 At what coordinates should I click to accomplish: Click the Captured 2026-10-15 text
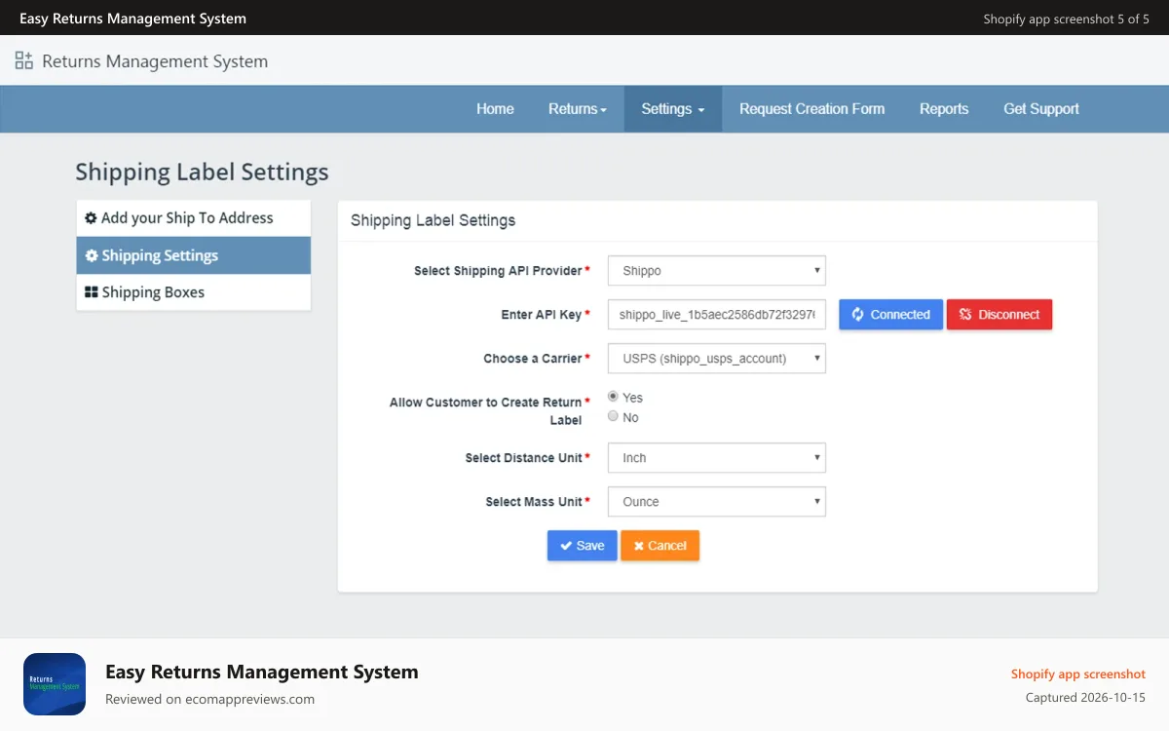[x=1085, y=698]
